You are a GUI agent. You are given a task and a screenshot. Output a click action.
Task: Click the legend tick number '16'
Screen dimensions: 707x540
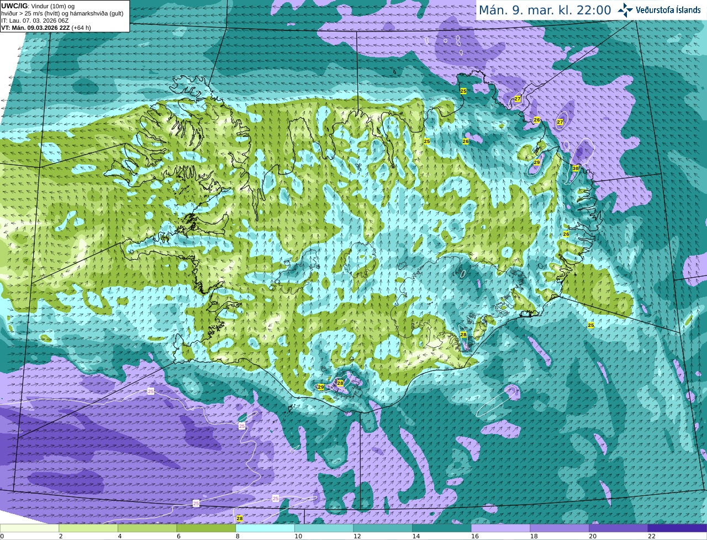[474, 536]
